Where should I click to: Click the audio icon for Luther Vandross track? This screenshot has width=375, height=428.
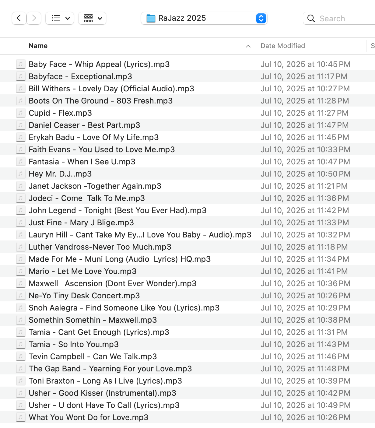point(20,247)
